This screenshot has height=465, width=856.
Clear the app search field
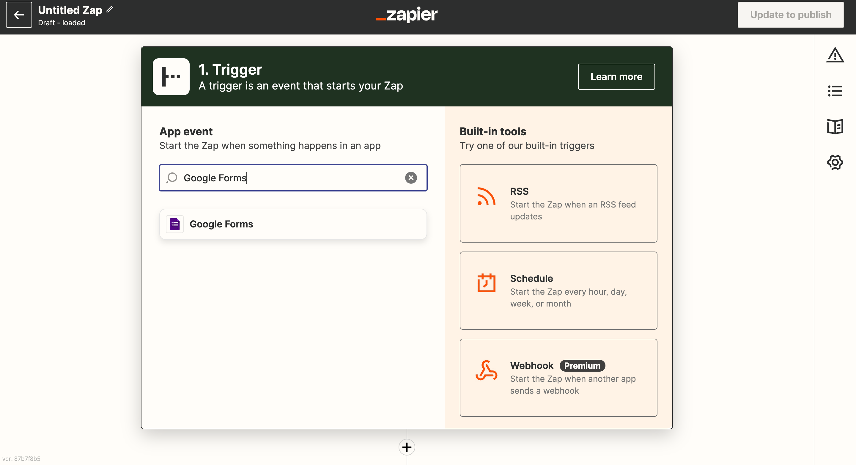(411, 178)
